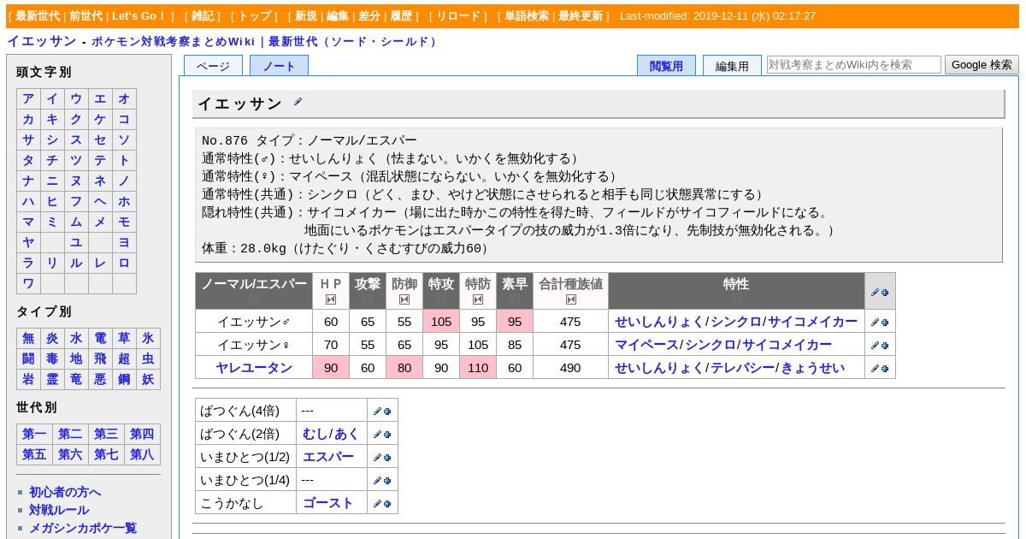
Task: Open あく type link in weakness table
Action: click(x=346, y=434)
